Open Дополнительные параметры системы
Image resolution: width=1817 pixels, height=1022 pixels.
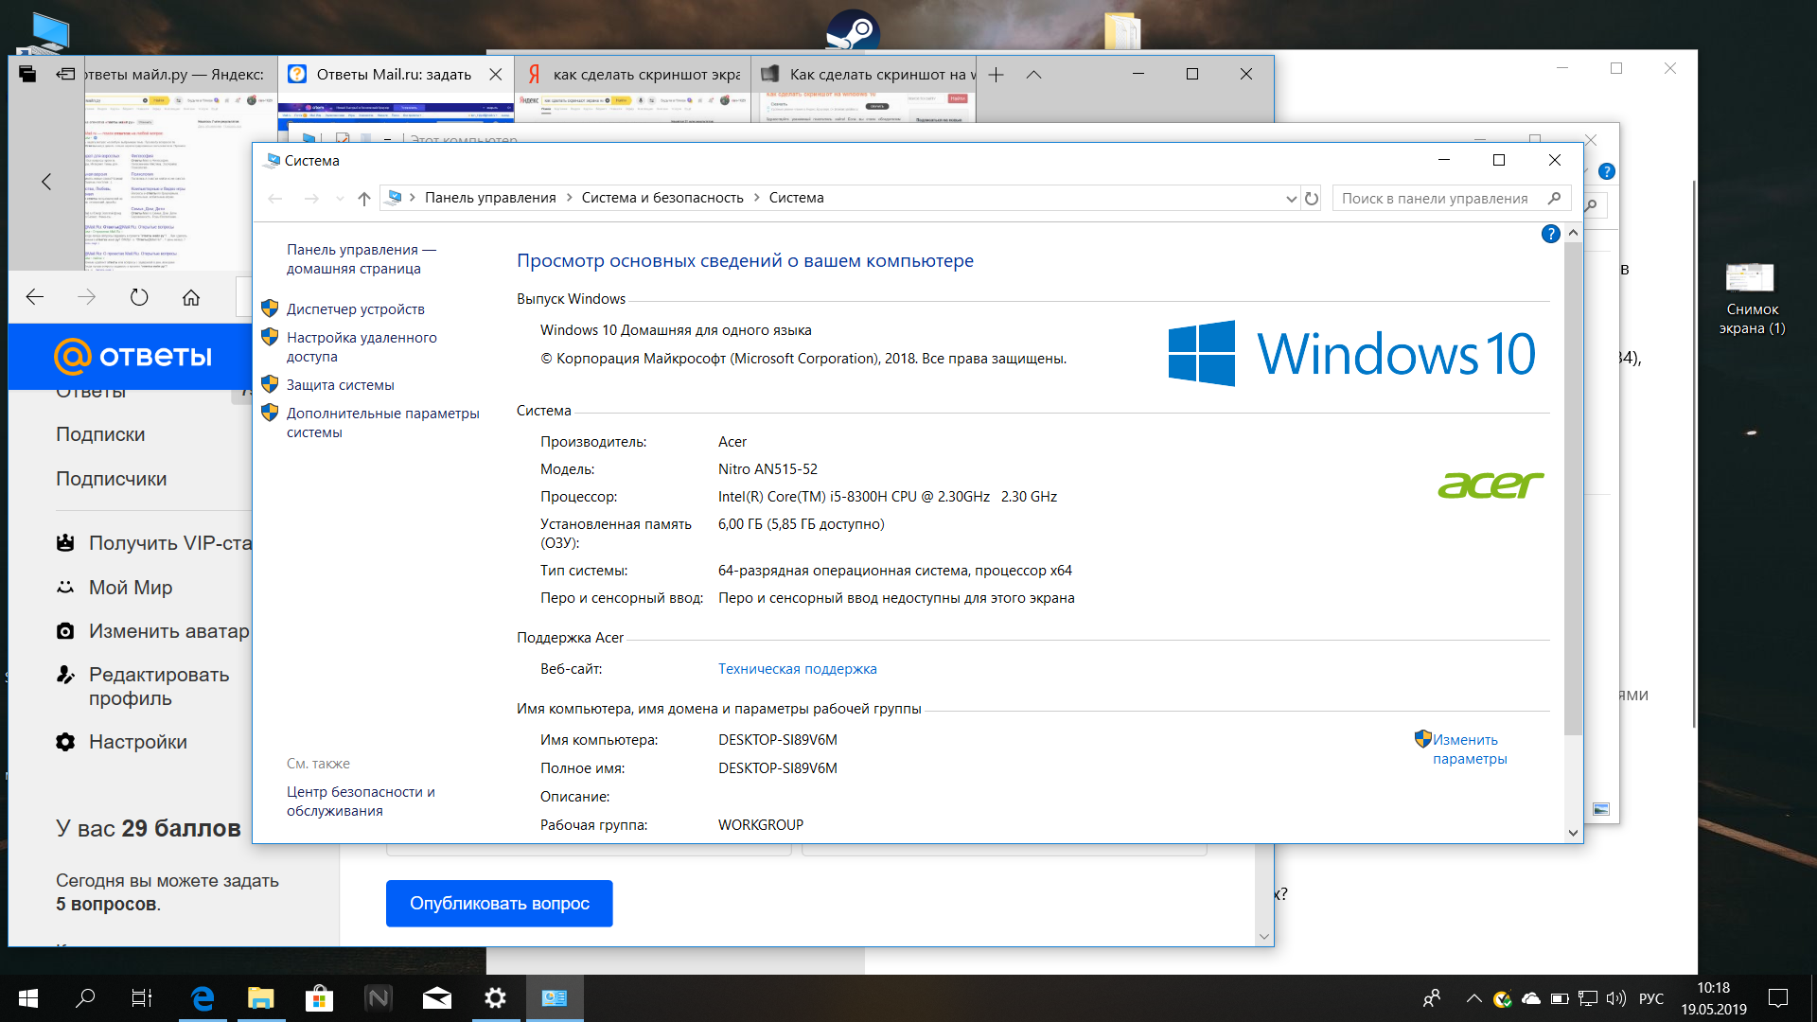tap(383, 423)
